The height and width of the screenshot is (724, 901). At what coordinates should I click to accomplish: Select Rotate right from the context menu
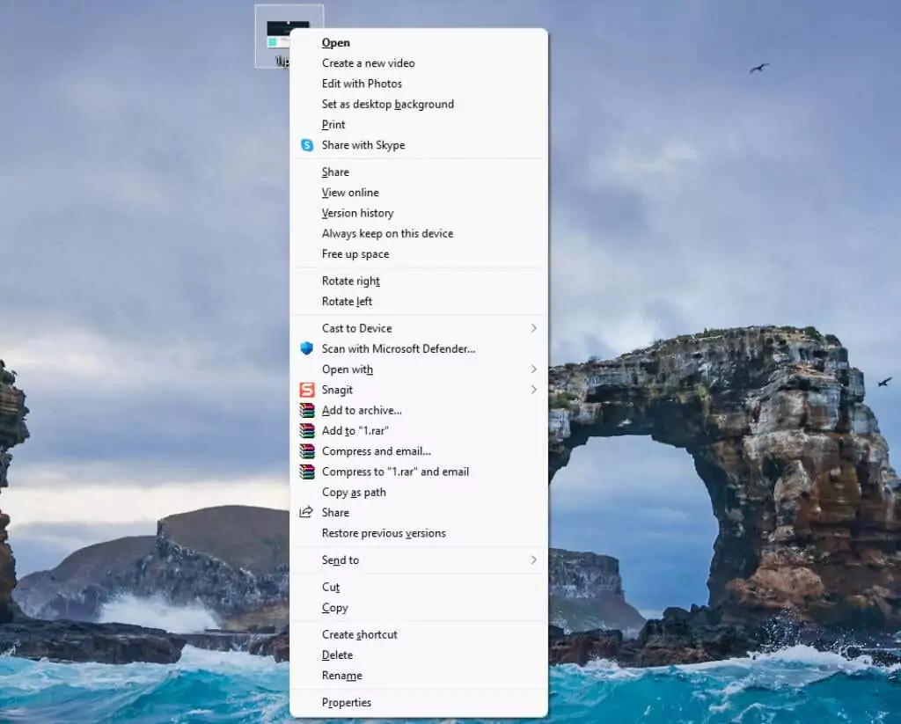pos(350,281)
